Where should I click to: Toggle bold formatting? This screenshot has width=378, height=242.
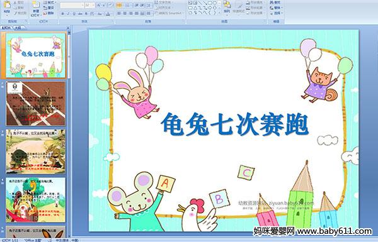tap(62, 14)
